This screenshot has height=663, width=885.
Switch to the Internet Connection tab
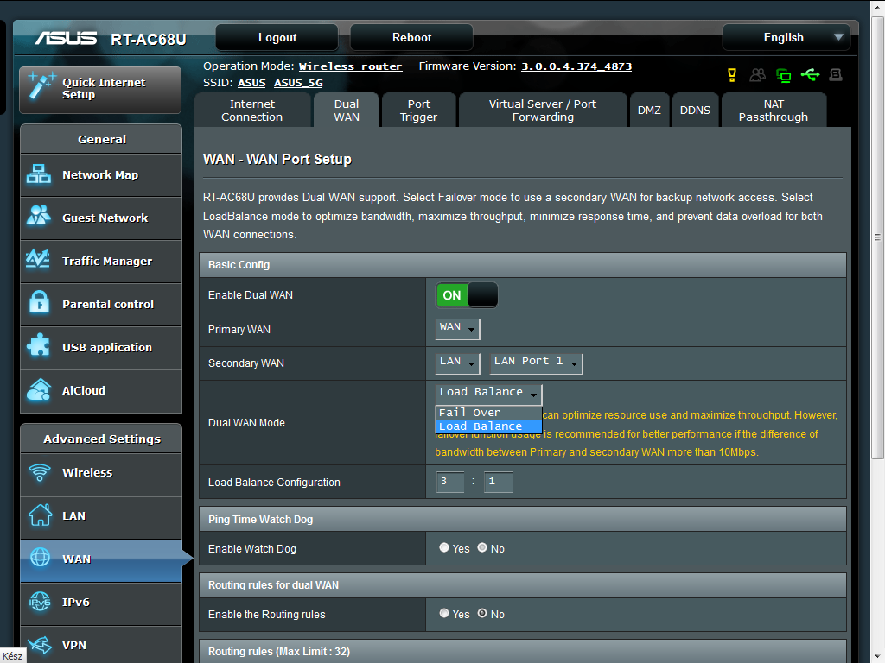[252, 110]
